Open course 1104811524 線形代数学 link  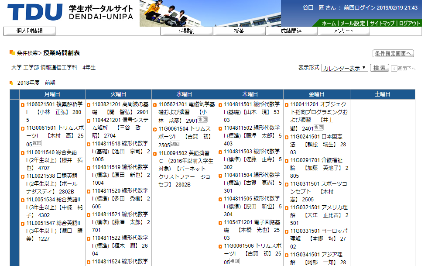(x=120, y=262)
